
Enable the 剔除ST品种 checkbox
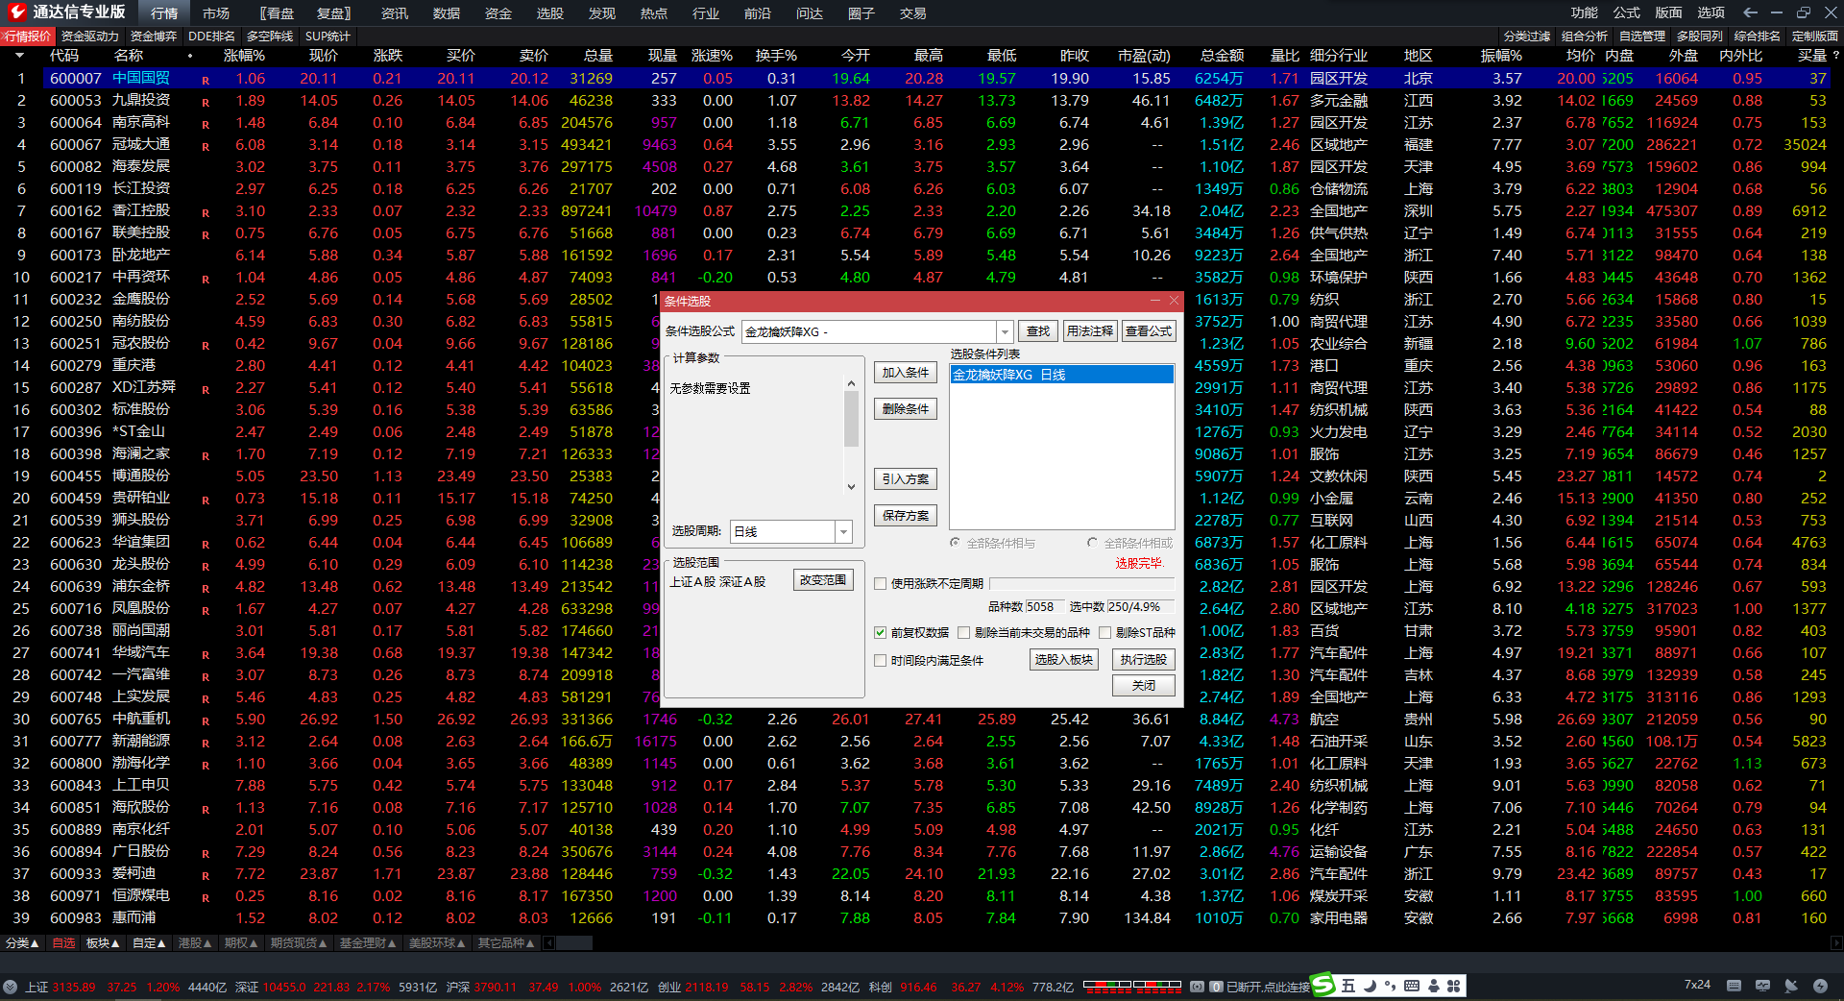point(1104,632)
